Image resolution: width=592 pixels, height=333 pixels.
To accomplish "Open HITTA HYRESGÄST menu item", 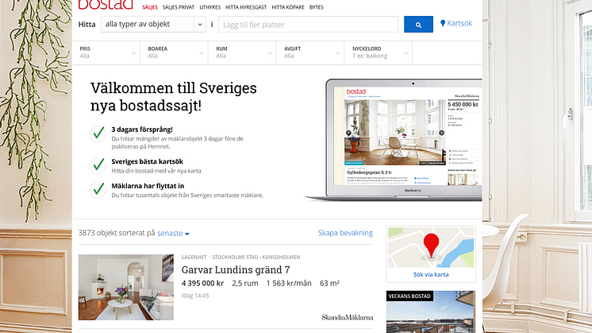I will (246, 7).
